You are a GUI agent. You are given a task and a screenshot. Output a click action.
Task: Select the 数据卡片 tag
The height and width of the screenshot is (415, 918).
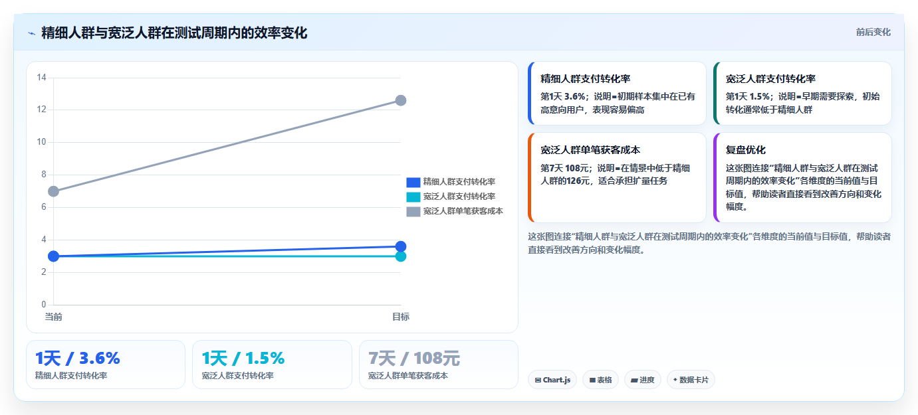pyautogui.click(x=691, y=380)
